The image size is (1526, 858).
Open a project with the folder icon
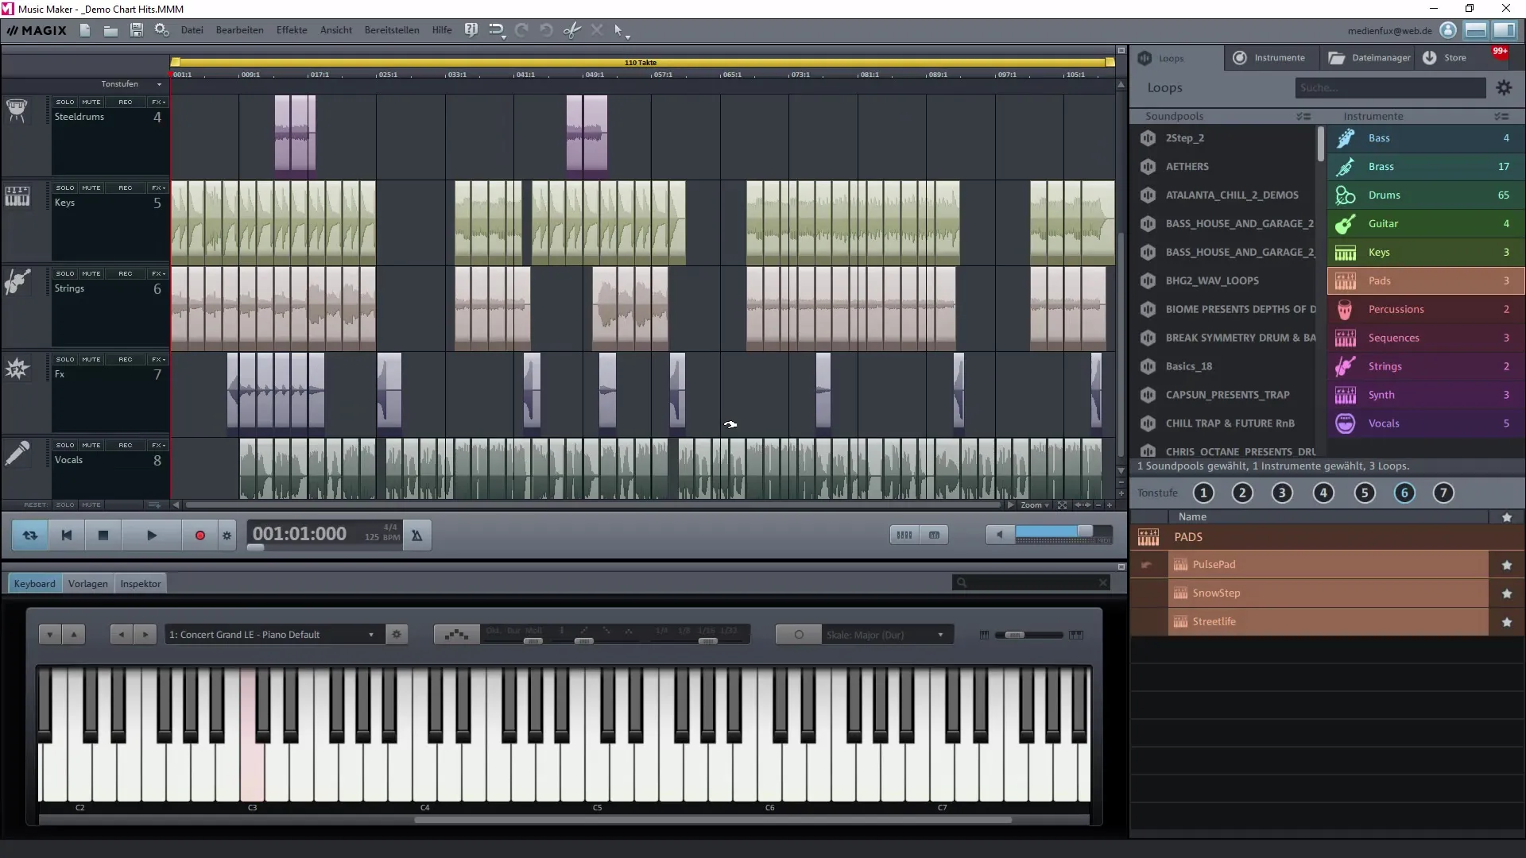tap(110, 30)
